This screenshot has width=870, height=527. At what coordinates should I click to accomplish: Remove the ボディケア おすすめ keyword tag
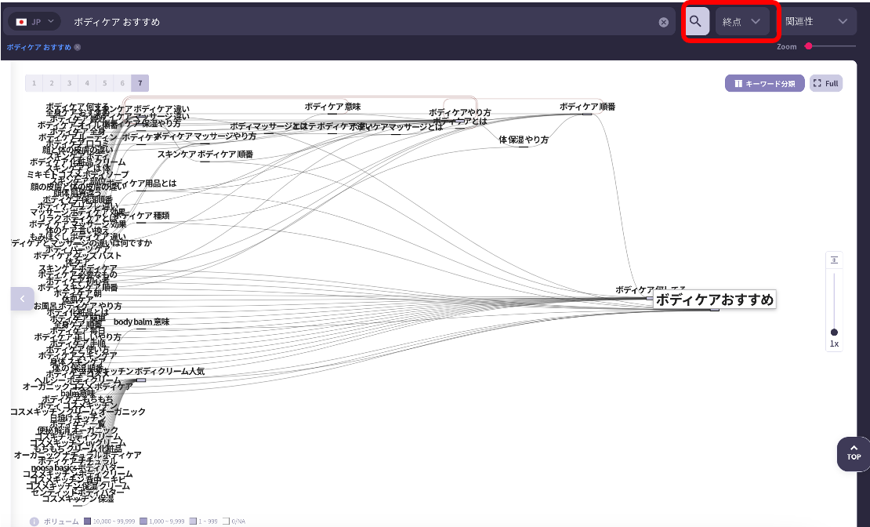point(78,48)
